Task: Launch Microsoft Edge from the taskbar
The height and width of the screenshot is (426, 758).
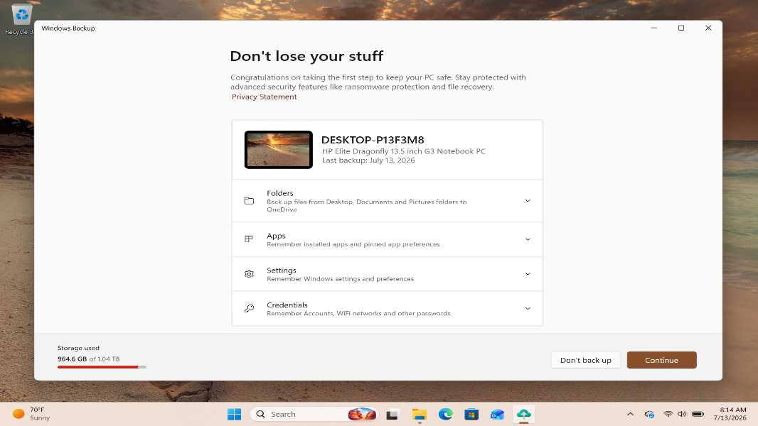Action: 445,414
